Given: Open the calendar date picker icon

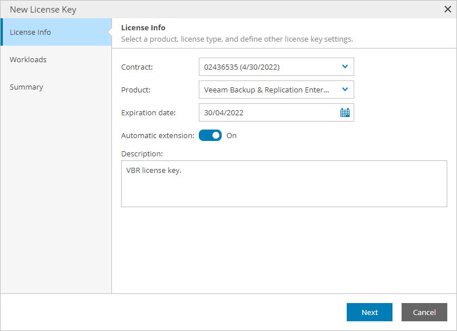Looking at the screenshot, I should 344,112.
